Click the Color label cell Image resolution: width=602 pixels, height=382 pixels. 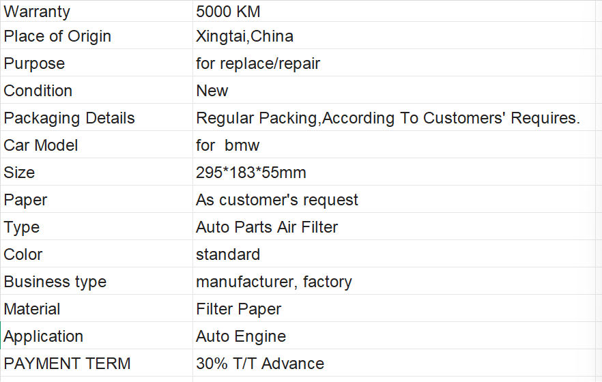point(96,254)
